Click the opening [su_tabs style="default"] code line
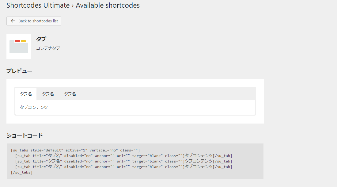The width and height of the screenshot is (337, 187). [75, 150]
